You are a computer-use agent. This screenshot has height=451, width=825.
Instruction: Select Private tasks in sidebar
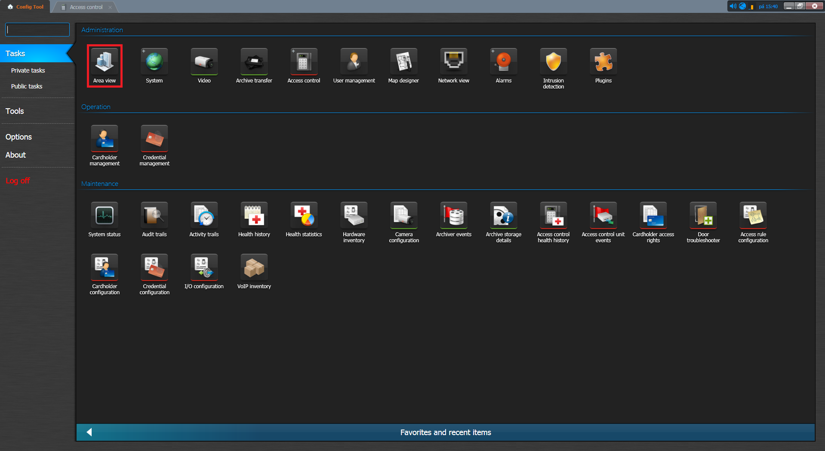click(28, 70)
